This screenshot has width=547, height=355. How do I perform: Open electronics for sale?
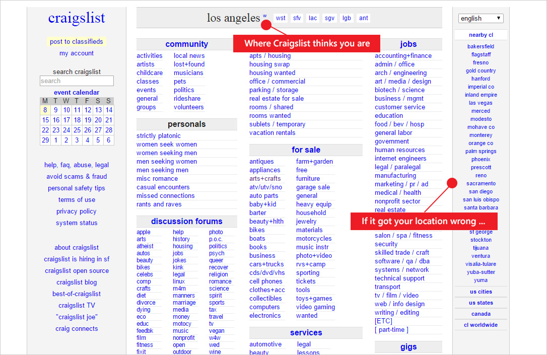pyautogui.click(x=265, y=316)
